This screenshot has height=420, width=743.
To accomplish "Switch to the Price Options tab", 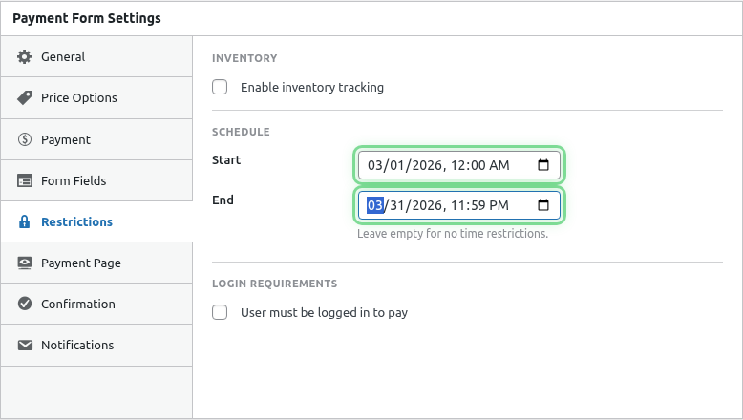I will coord(79,98).
